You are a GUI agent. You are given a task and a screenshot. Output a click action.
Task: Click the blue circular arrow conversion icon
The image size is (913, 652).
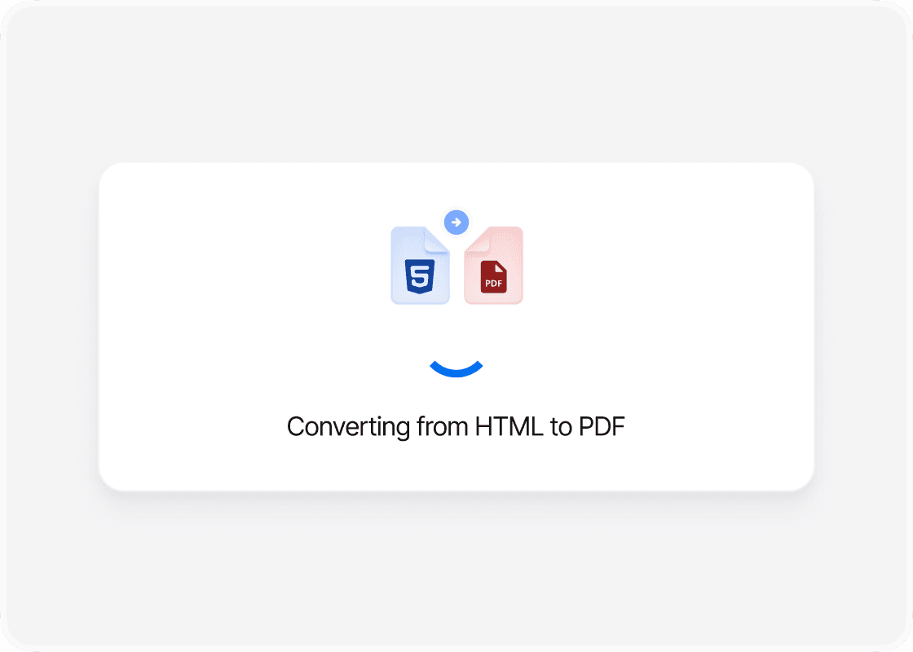point(456,222)
